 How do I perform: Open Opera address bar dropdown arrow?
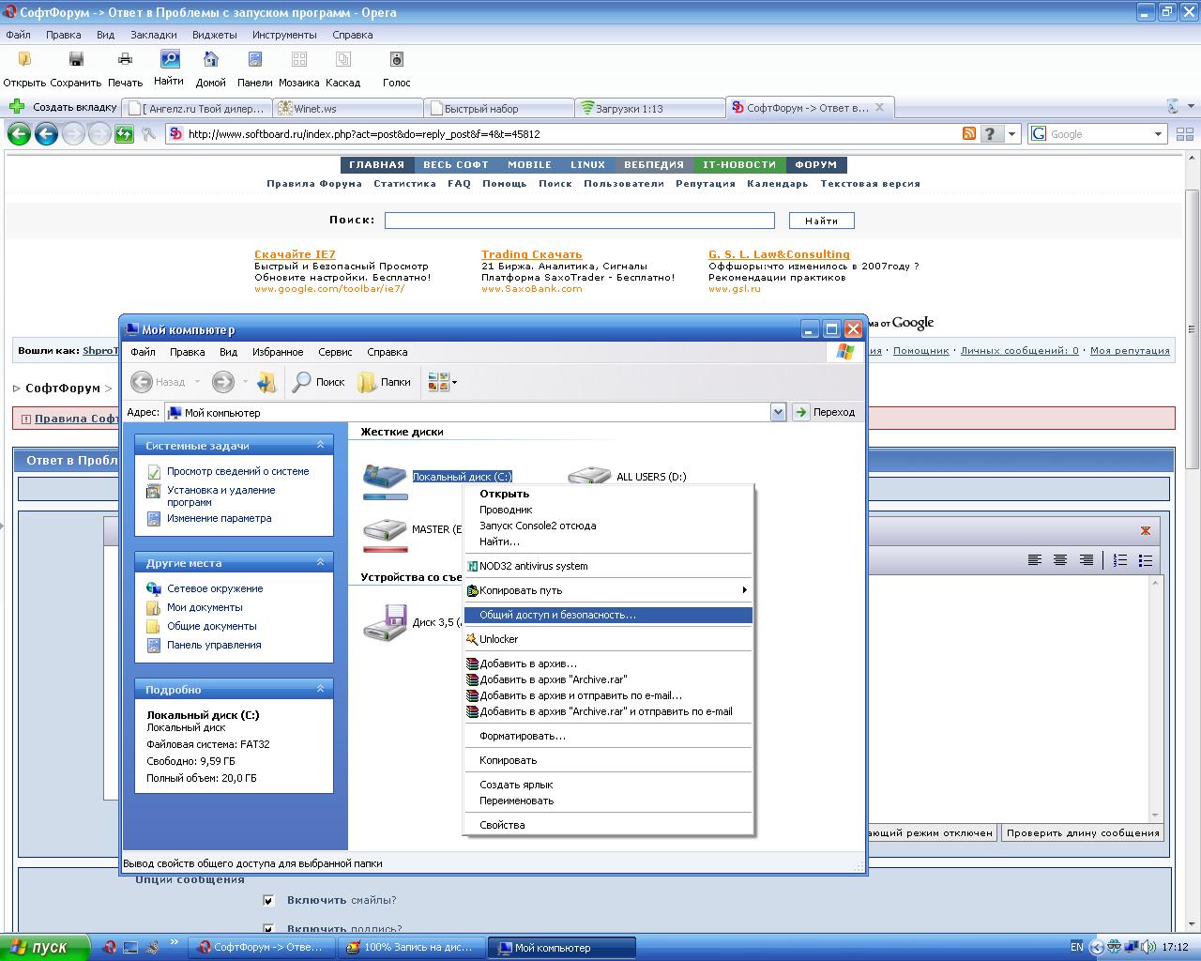pos(1011,134)
